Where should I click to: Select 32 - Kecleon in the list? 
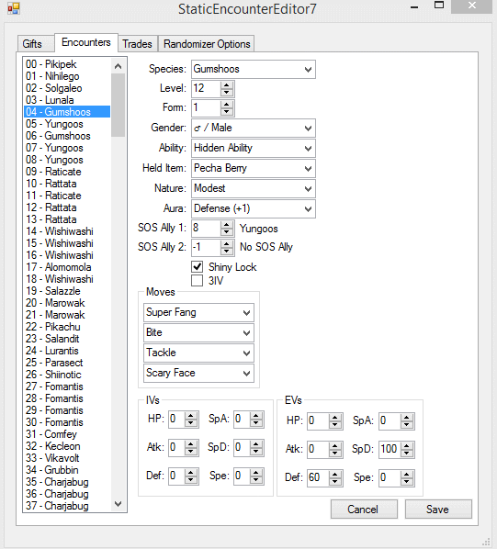(x=67, y=446)
